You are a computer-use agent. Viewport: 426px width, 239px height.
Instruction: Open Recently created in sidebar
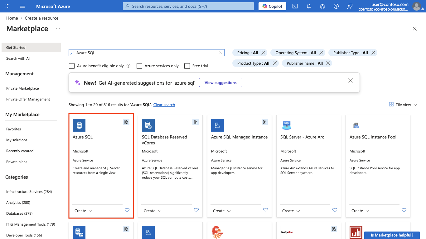pyautogui.click(x=20, y=151)
